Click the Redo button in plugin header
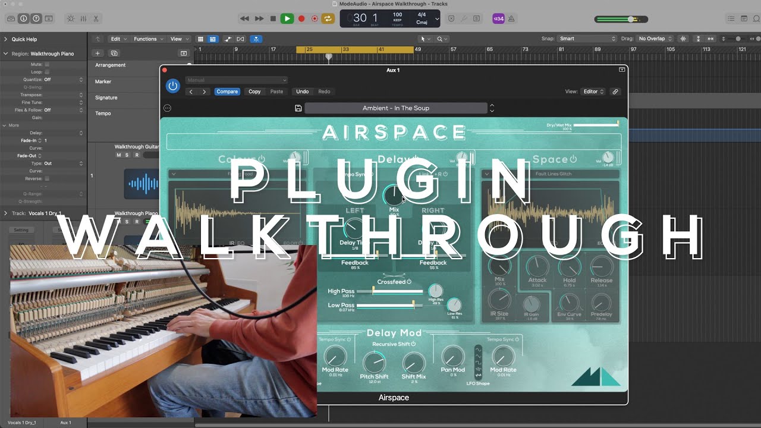 coord(324,92)
